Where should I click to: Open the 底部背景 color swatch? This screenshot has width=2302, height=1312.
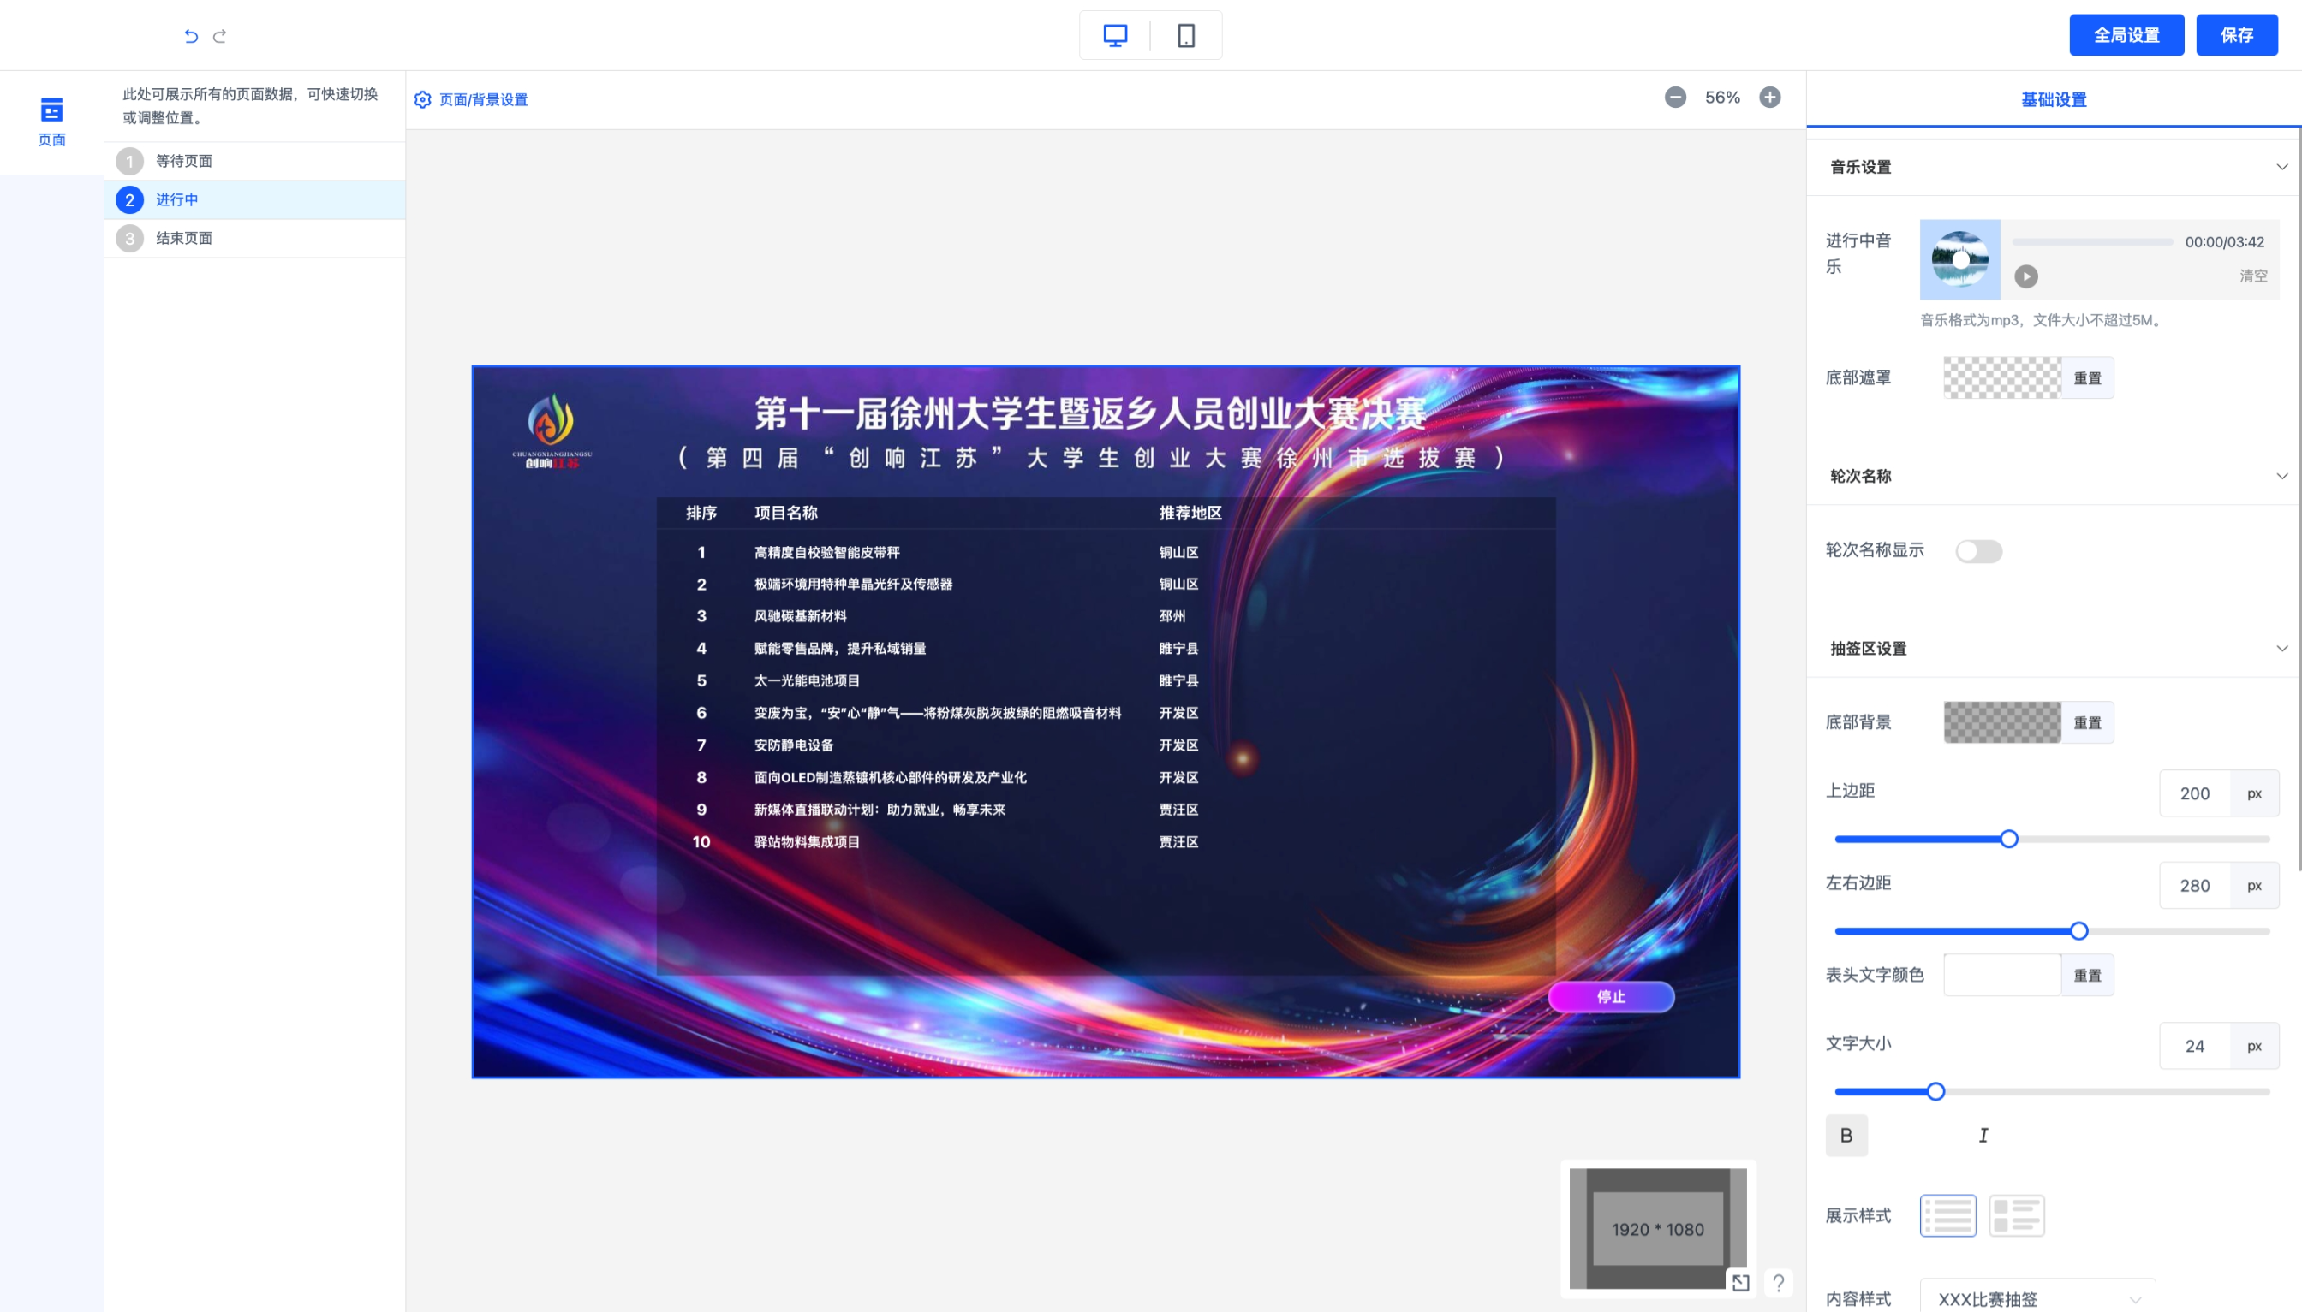click(2001, 722)
